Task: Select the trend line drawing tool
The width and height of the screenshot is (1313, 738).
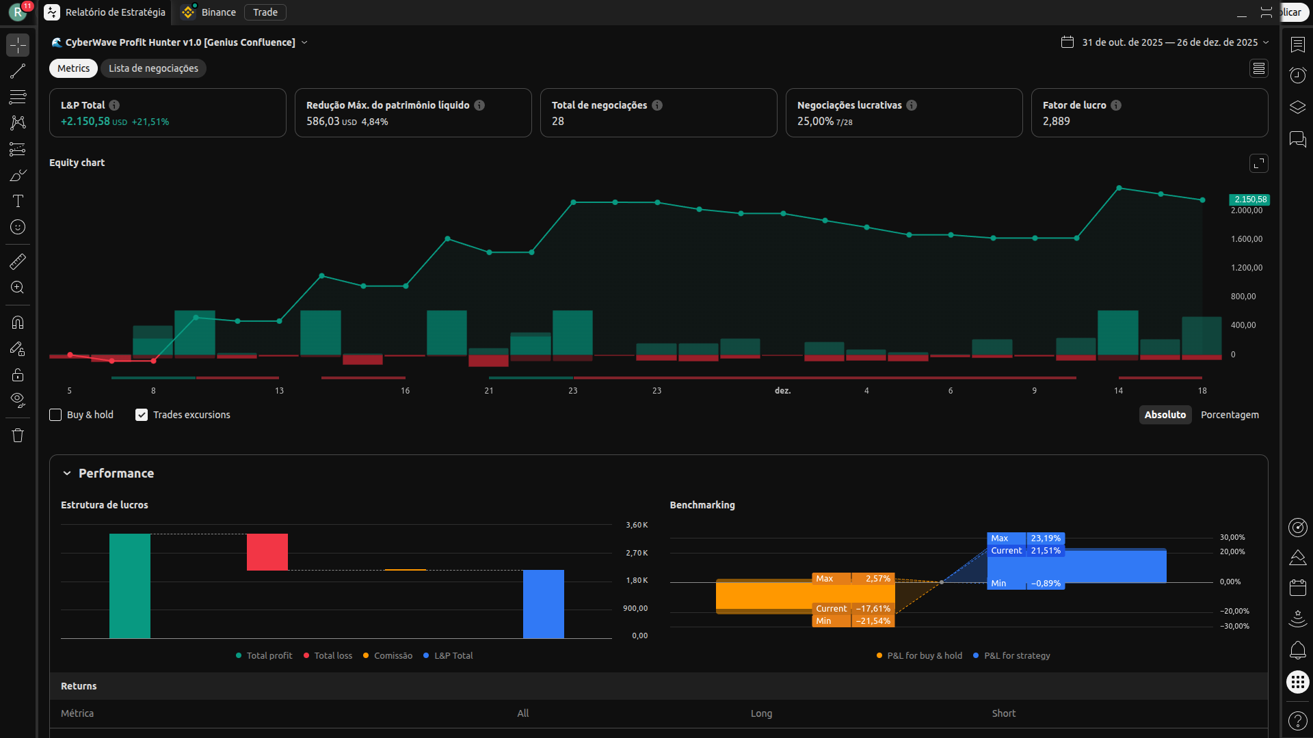Action: coord(18,71)
